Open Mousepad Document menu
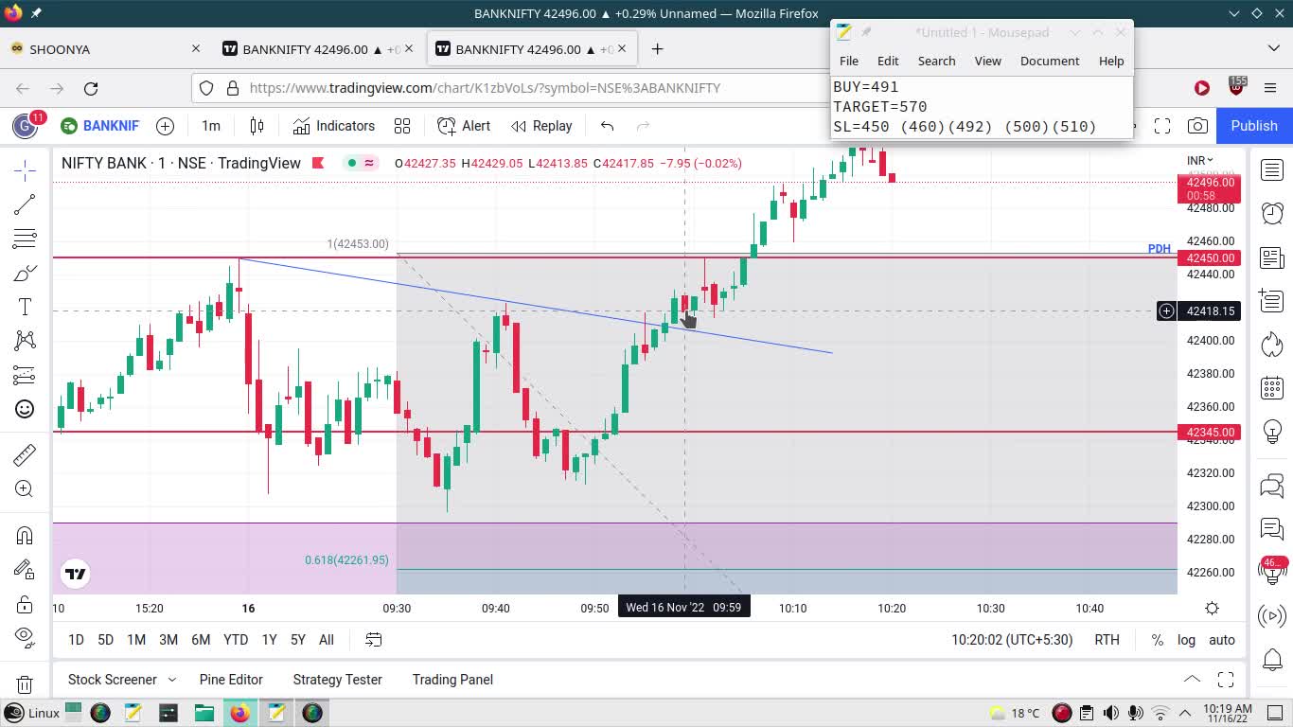1293x727 pixels. pos(1050,61)
